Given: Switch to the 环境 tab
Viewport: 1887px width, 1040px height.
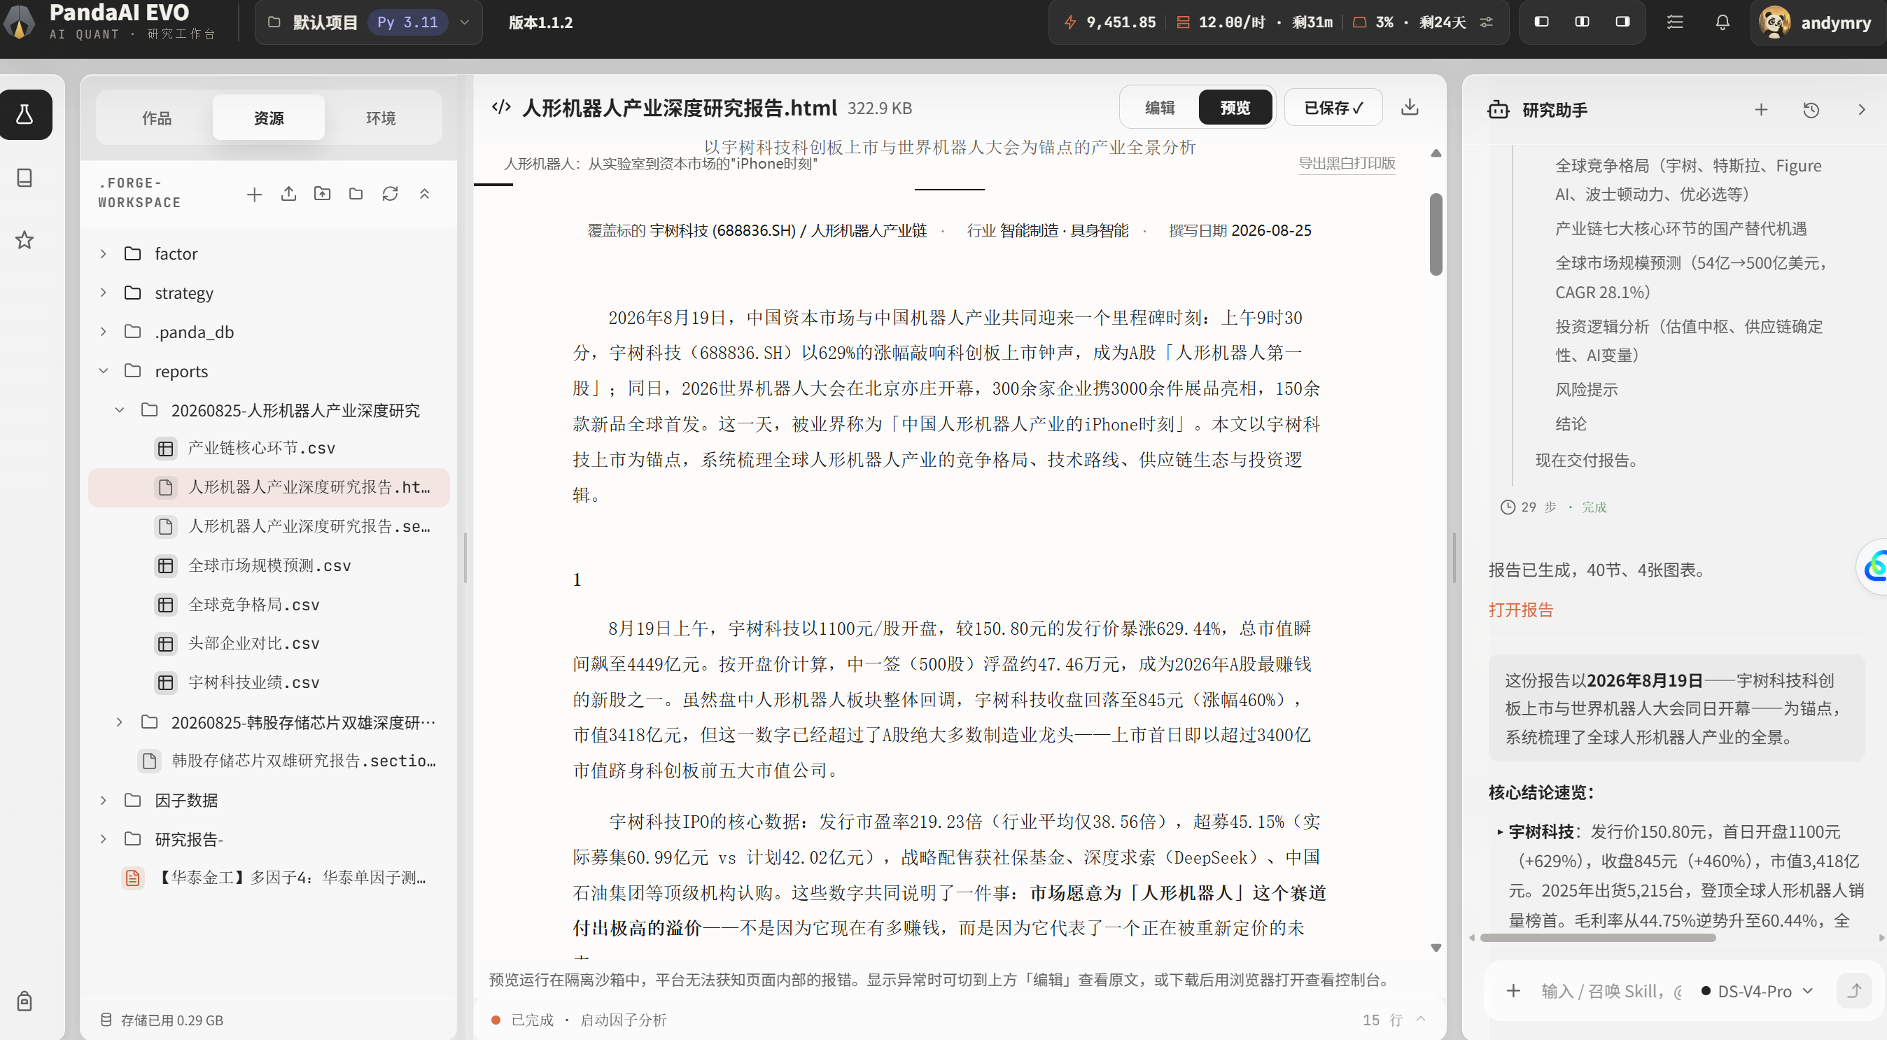Looking at the screenshot, I should [381, 117].
